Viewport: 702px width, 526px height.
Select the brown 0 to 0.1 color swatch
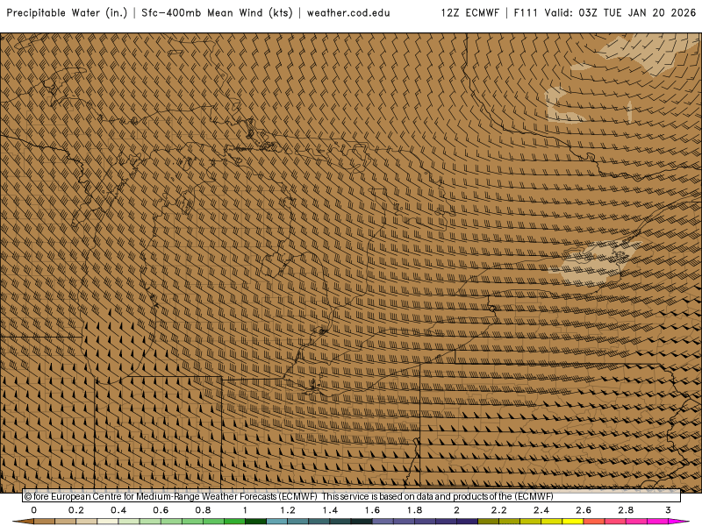[45, 522]
